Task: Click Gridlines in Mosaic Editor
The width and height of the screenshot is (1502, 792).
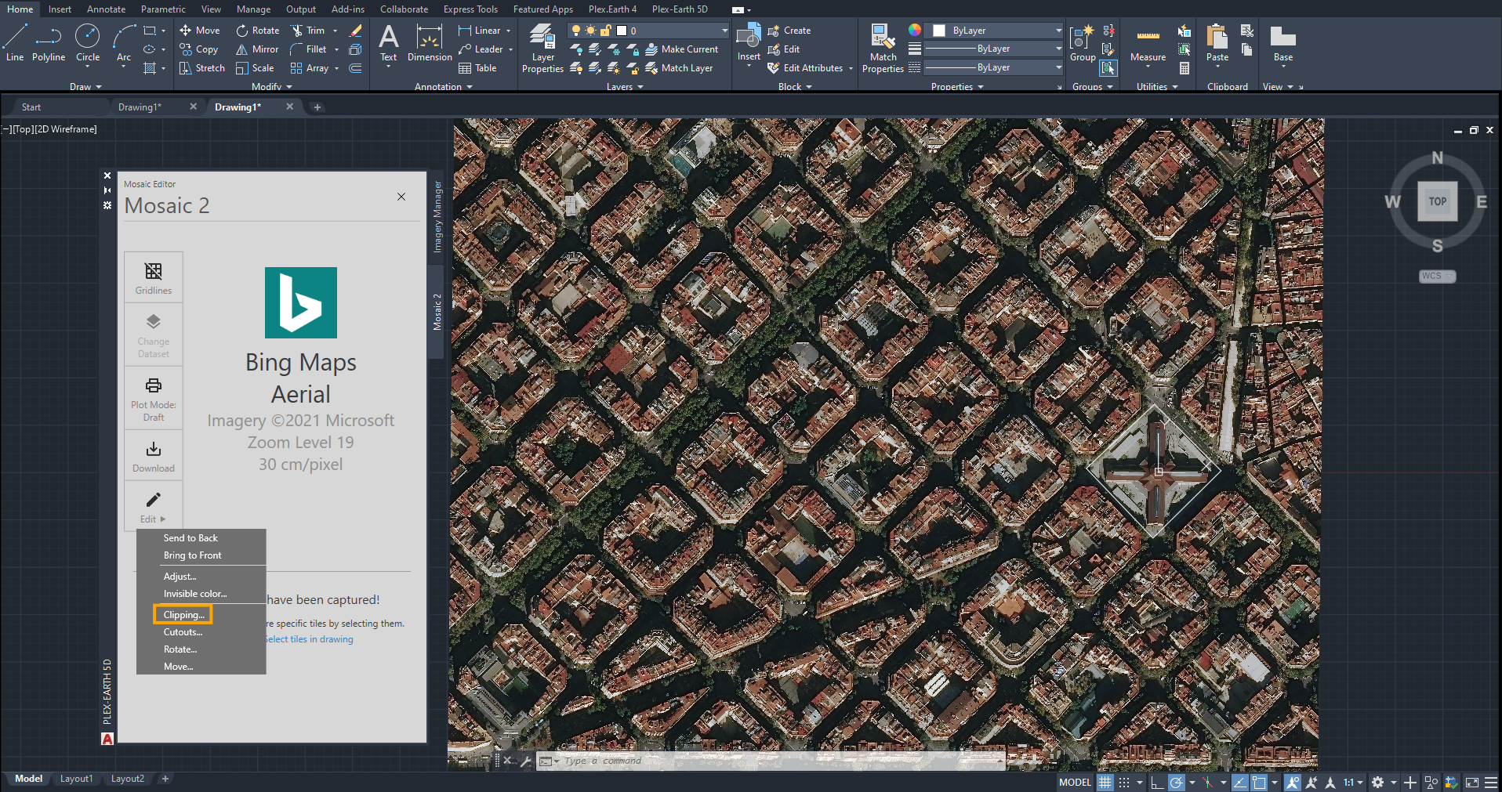Action: click(154, 278)
